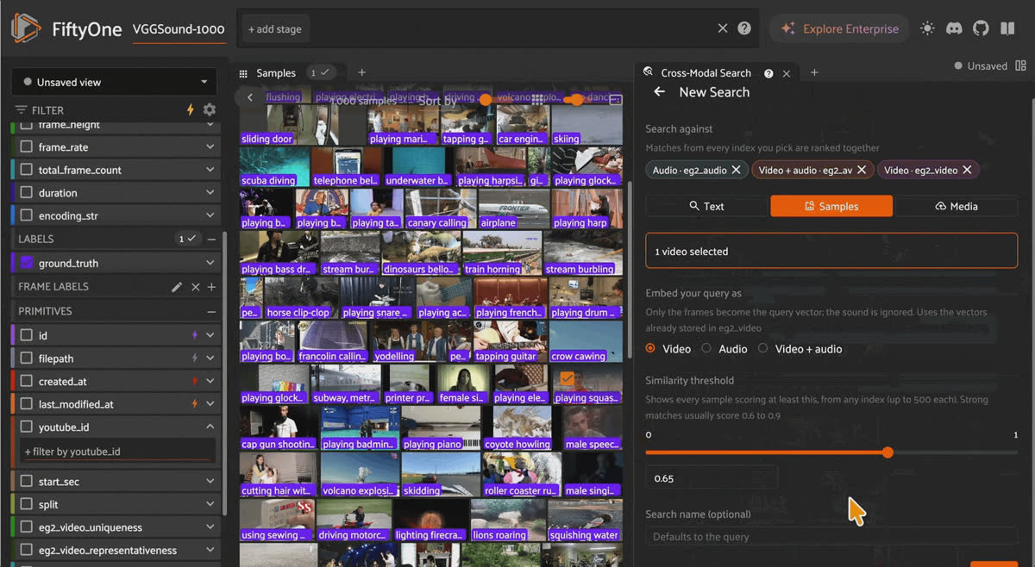Deselect the checked playing squash thumbnail
1035x567 pixels.
point(567,378)
